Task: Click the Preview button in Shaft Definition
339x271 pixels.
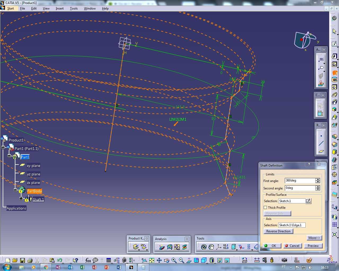Action: click(x=313, y=246)
